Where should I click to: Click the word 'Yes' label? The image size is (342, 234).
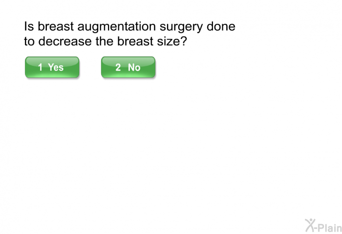pos(56,67)
